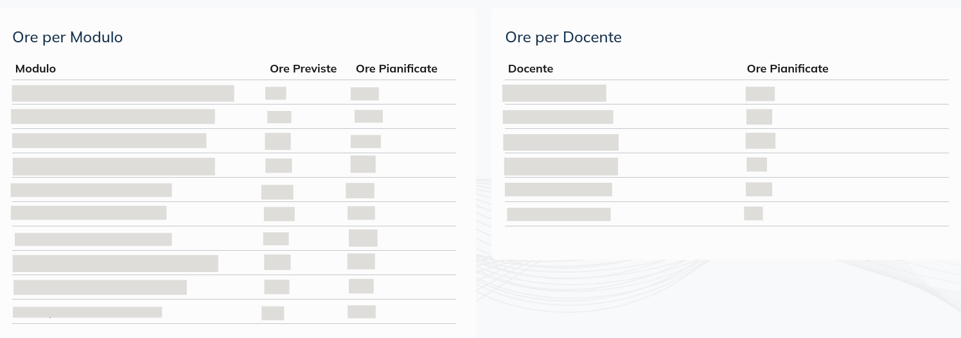961x338 pixels.
Task: Select eighth module name in Ore per Modulo
Action: click(116, 263)
